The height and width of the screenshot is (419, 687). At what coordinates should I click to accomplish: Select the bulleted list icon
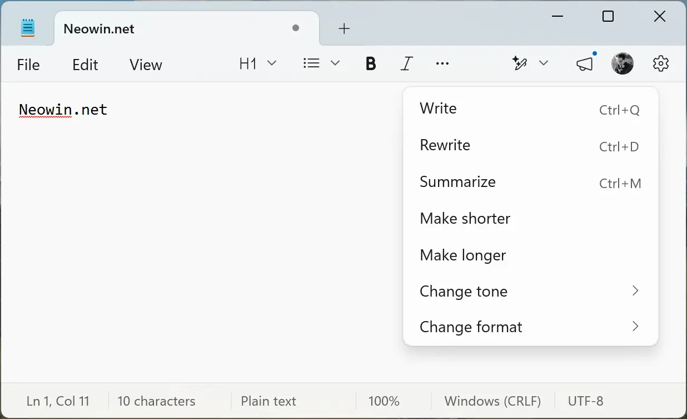coord(311,63)
